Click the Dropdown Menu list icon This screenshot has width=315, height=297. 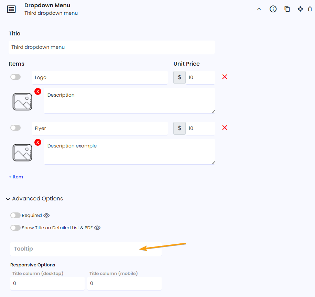click(x=11, y=9)
